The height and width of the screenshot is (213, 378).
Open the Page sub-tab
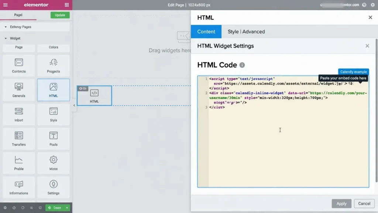point(19,47)
